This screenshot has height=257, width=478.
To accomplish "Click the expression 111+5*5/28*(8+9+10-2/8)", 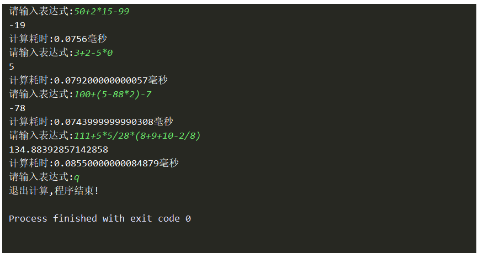I will pyautogui.click(x=137, y=136).
